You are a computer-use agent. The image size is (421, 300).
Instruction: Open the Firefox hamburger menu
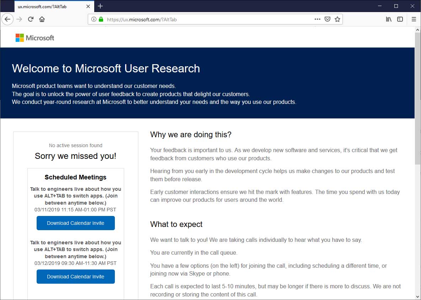pyautogui.click(x=414, y=19)
